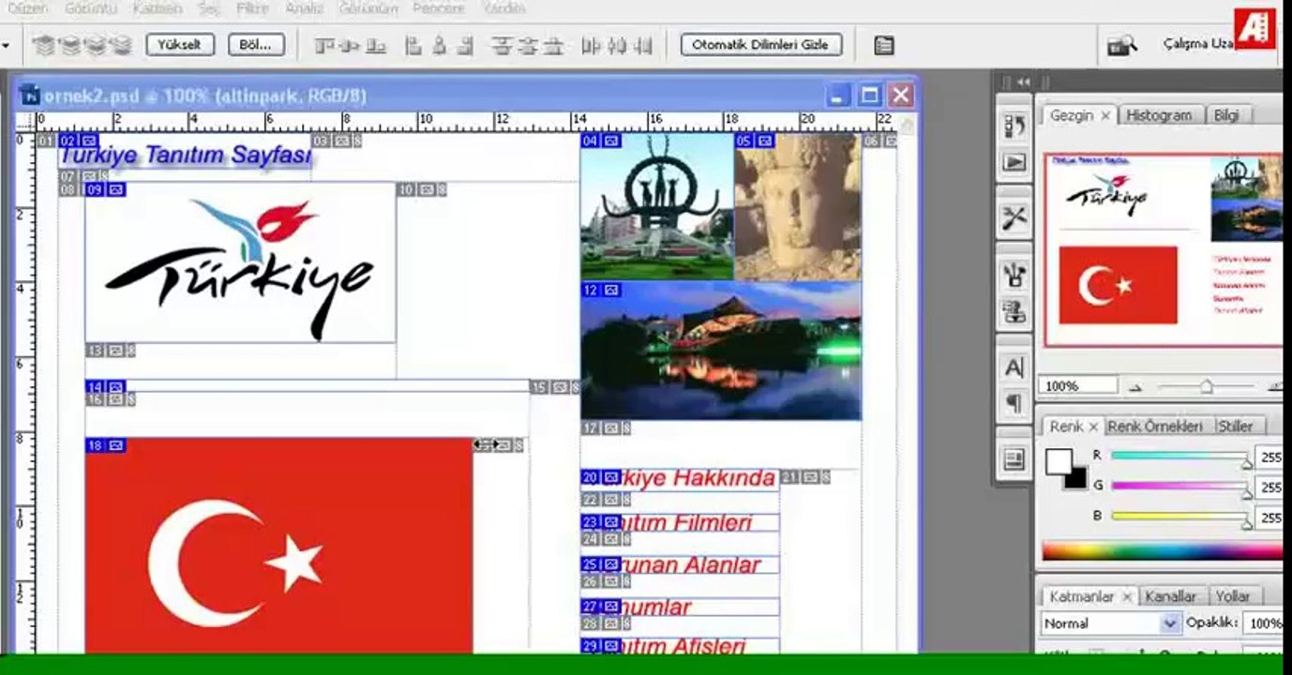Open the Normal blend mode dropdown
This screenshot has height=675, width=1292.
1111,623
